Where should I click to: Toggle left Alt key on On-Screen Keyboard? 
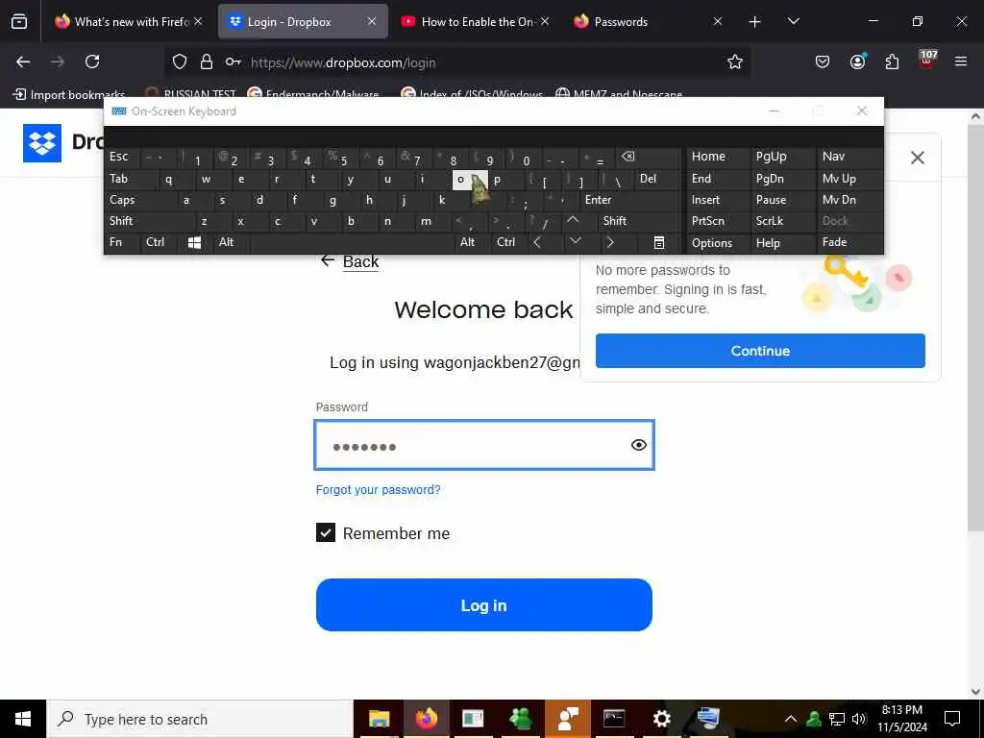pos(231,242)
